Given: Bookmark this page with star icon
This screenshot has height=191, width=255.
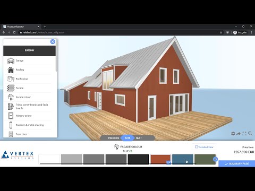Looking at the screenshot, I should [221, 32].
